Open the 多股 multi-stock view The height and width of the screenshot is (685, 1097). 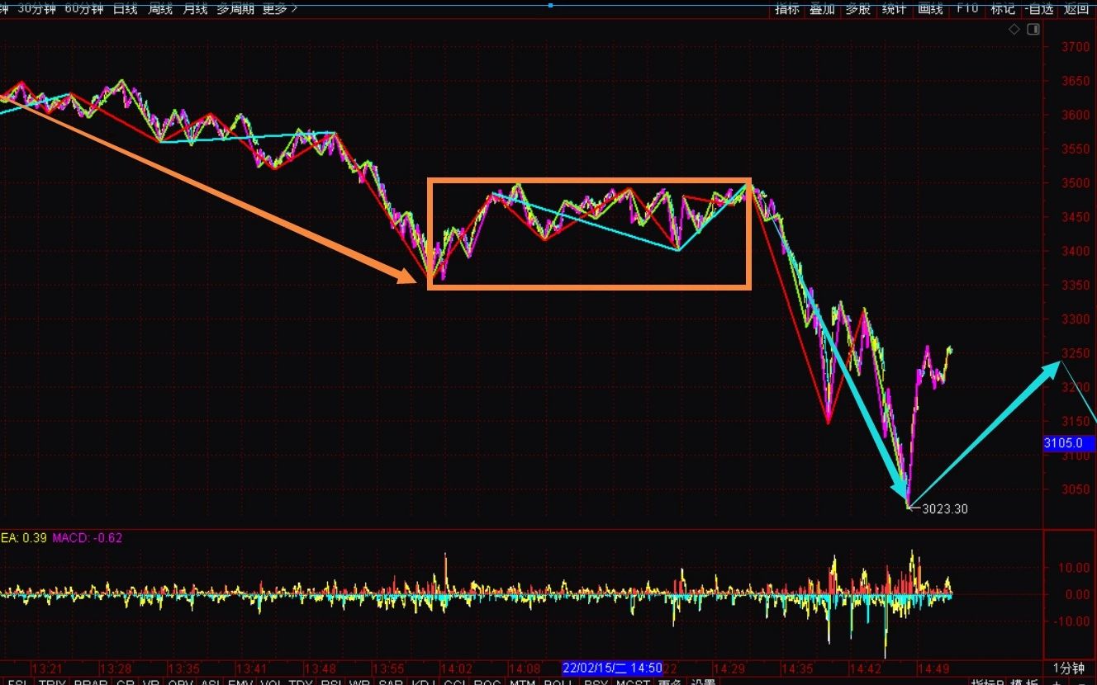pos(857,8)
